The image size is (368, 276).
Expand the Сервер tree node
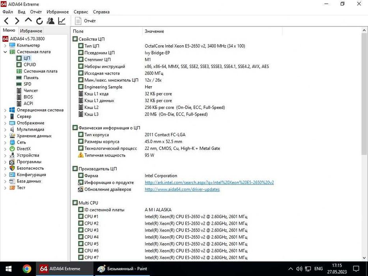5,116
